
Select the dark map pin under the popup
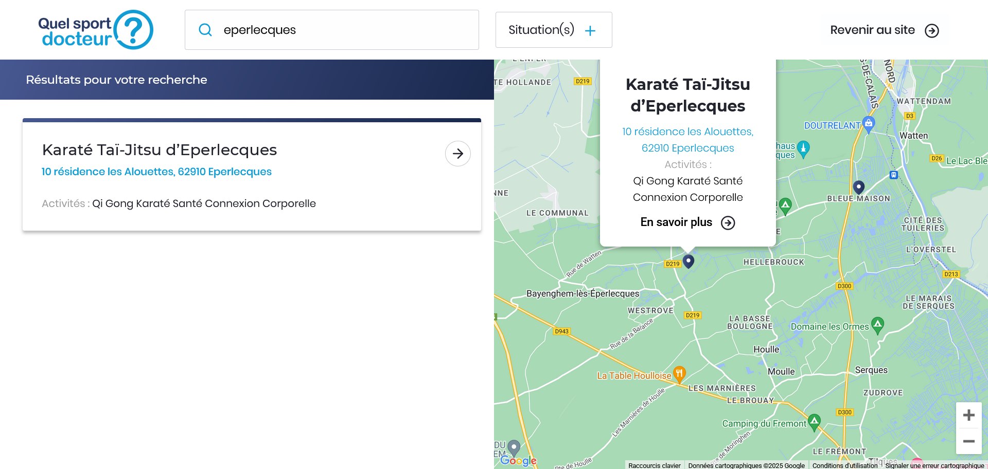(x=689, y=261)
